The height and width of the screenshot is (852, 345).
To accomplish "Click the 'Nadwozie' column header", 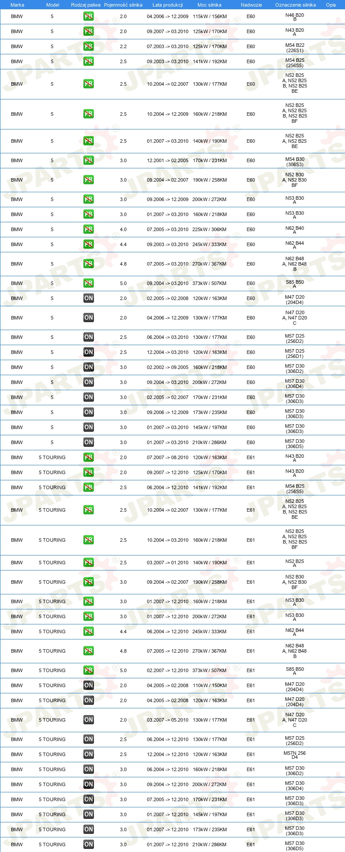I will [x=251, y=5].
